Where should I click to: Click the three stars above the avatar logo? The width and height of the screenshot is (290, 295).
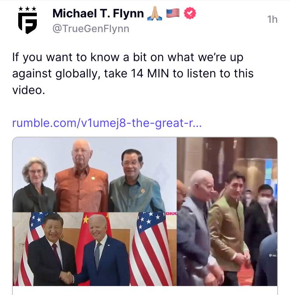28,9
